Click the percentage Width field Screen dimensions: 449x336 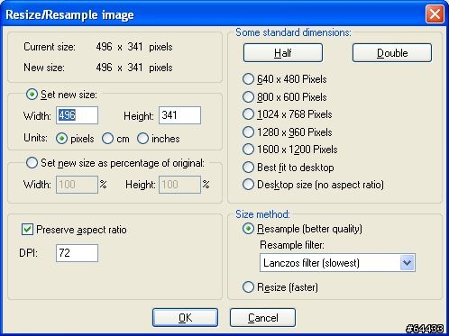point(77,185)
